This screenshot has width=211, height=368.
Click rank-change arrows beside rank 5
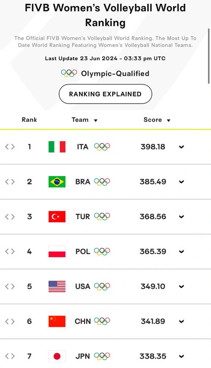(10, 286)
